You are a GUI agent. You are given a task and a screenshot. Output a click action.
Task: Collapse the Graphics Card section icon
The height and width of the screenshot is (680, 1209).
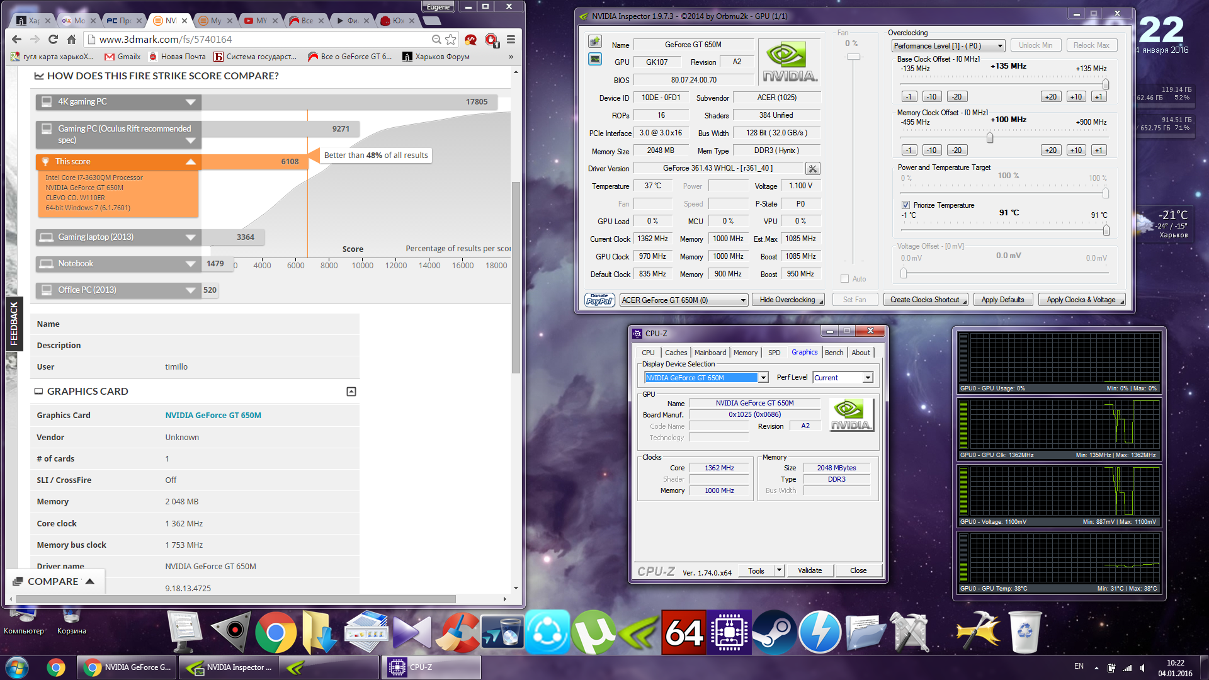(351, 392)
